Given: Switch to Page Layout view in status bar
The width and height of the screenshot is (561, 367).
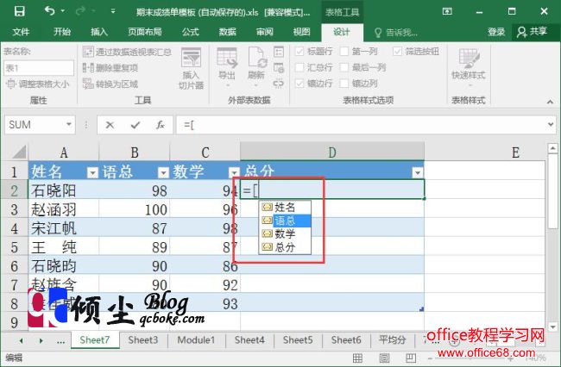Looking at the screenshot, I should click(384, 358).
